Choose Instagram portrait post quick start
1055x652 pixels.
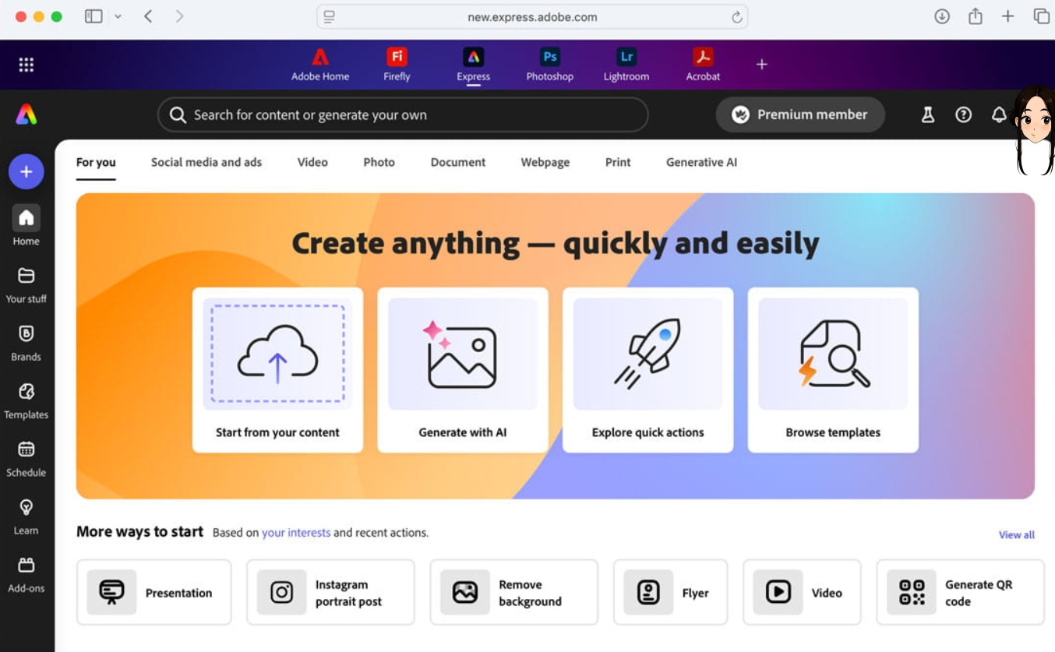330,592
